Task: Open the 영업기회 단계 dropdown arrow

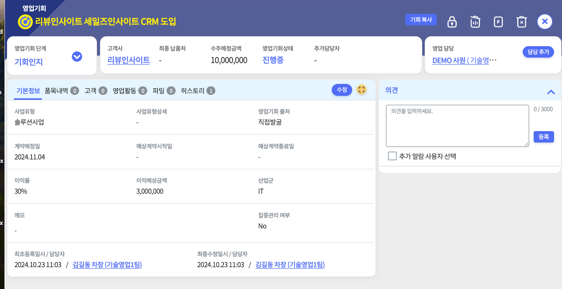Action: (x=77, y=57)
